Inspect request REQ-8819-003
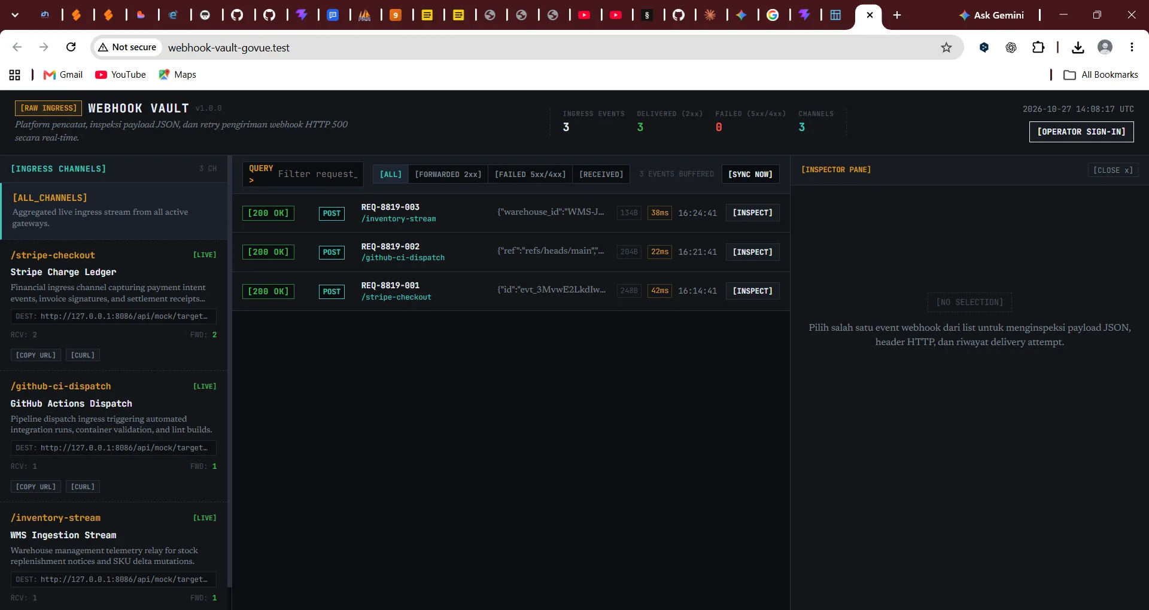The height and width of the screenshot is (610, 1149). pyautogui.click(x=753, y=213)
